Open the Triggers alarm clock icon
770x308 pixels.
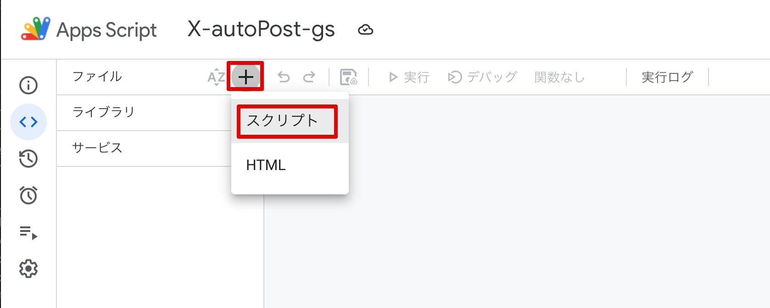[28, 195]
